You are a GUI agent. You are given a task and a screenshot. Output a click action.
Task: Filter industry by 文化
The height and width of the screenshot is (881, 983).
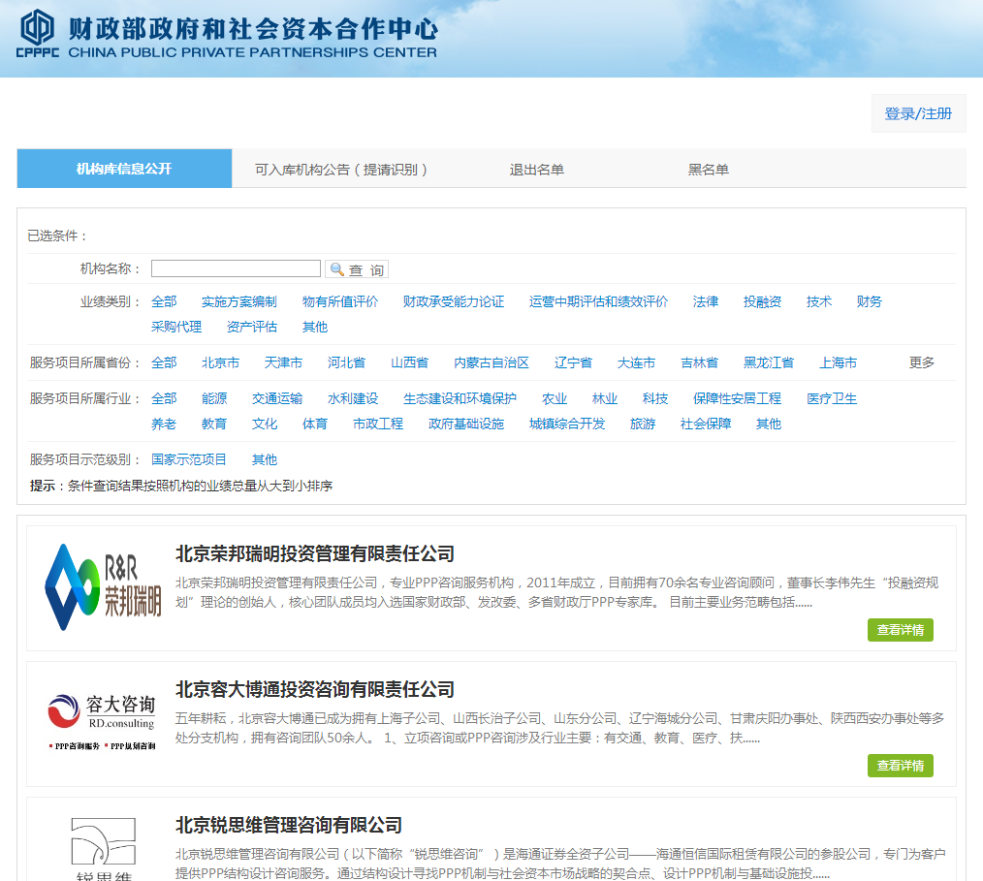pos(265,424)
